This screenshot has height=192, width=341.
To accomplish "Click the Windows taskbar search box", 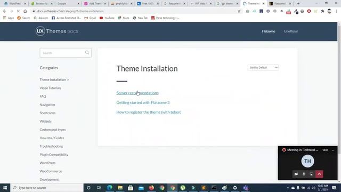I will click(x=47, y=188).
